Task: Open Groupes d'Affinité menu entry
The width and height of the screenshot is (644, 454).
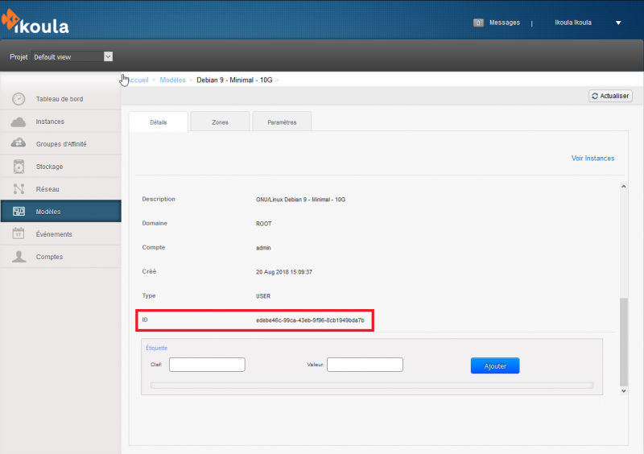Action: tap(61, 144)
